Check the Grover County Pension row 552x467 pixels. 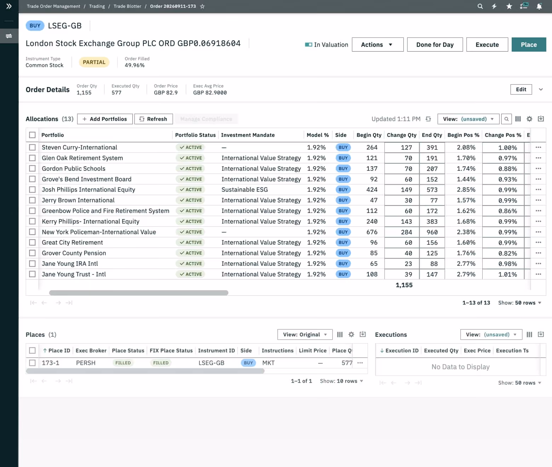[x=32, y=253]
